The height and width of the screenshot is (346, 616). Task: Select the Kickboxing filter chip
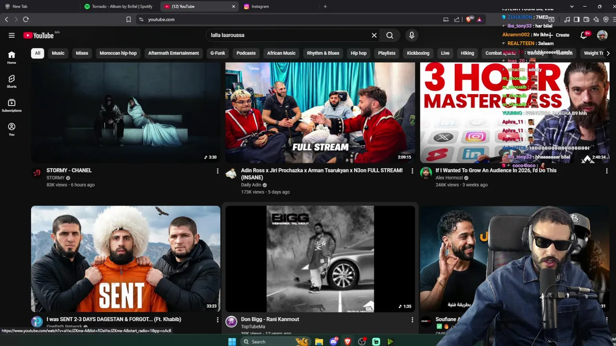pos(418,53)
